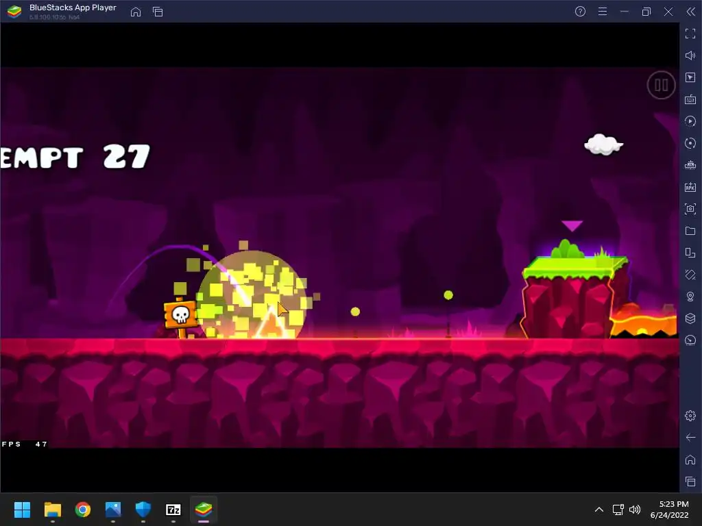Click the BlueStacks logo in title bar
The height and width of the screenshot is (526, 702).
click(14, 12)
